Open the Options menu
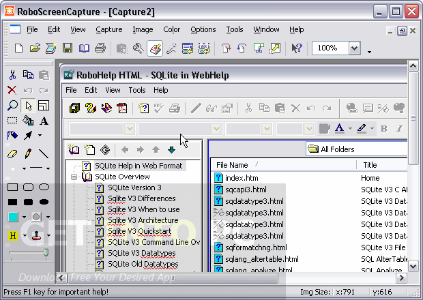The height and width of the screenshot is (300, 423). pos(203,29)
